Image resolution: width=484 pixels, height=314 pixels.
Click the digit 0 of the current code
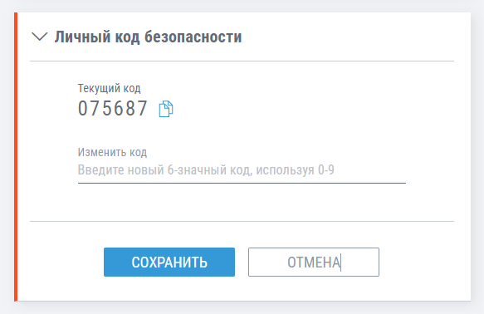(83, 109)
